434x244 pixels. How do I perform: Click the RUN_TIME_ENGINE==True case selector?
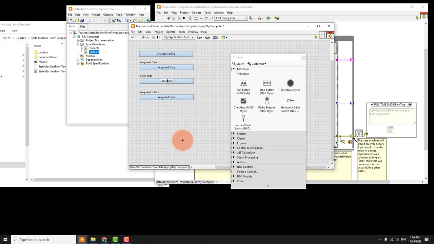tap(391, 104)
